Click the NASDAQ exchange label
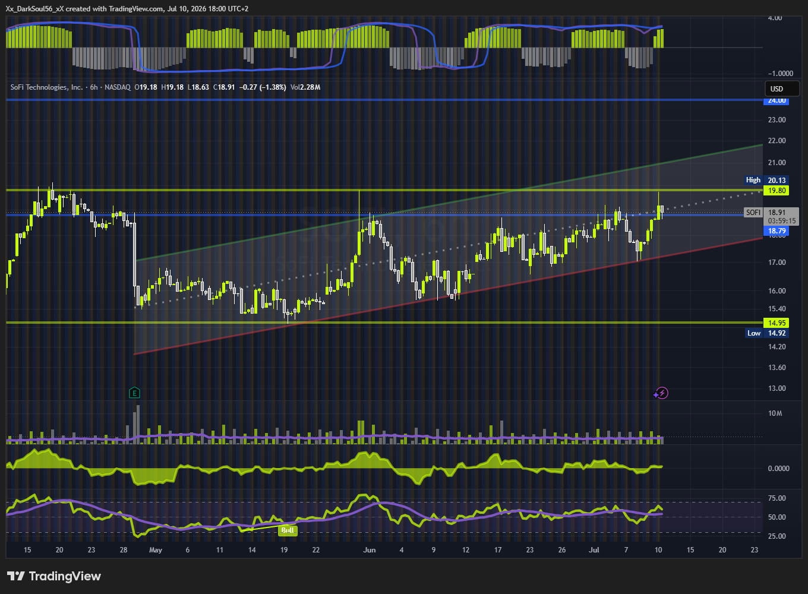808x594 pixels. point(118,87)
